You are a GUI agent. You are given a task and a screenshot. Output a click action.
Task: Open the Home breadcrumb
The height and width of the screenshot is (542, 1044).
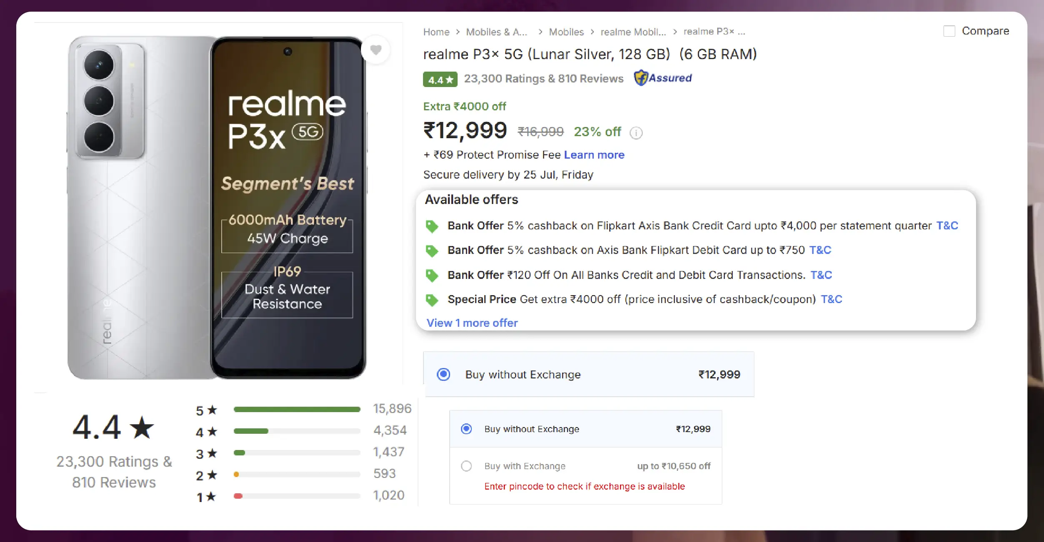point(436,32)
